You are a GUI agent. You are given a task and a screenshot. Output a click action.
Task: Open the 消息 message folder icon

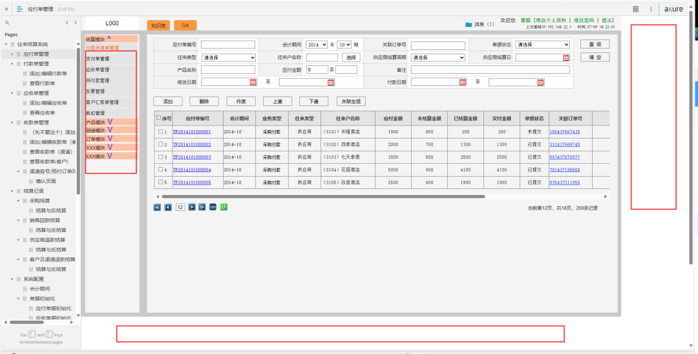coord(469,24)
